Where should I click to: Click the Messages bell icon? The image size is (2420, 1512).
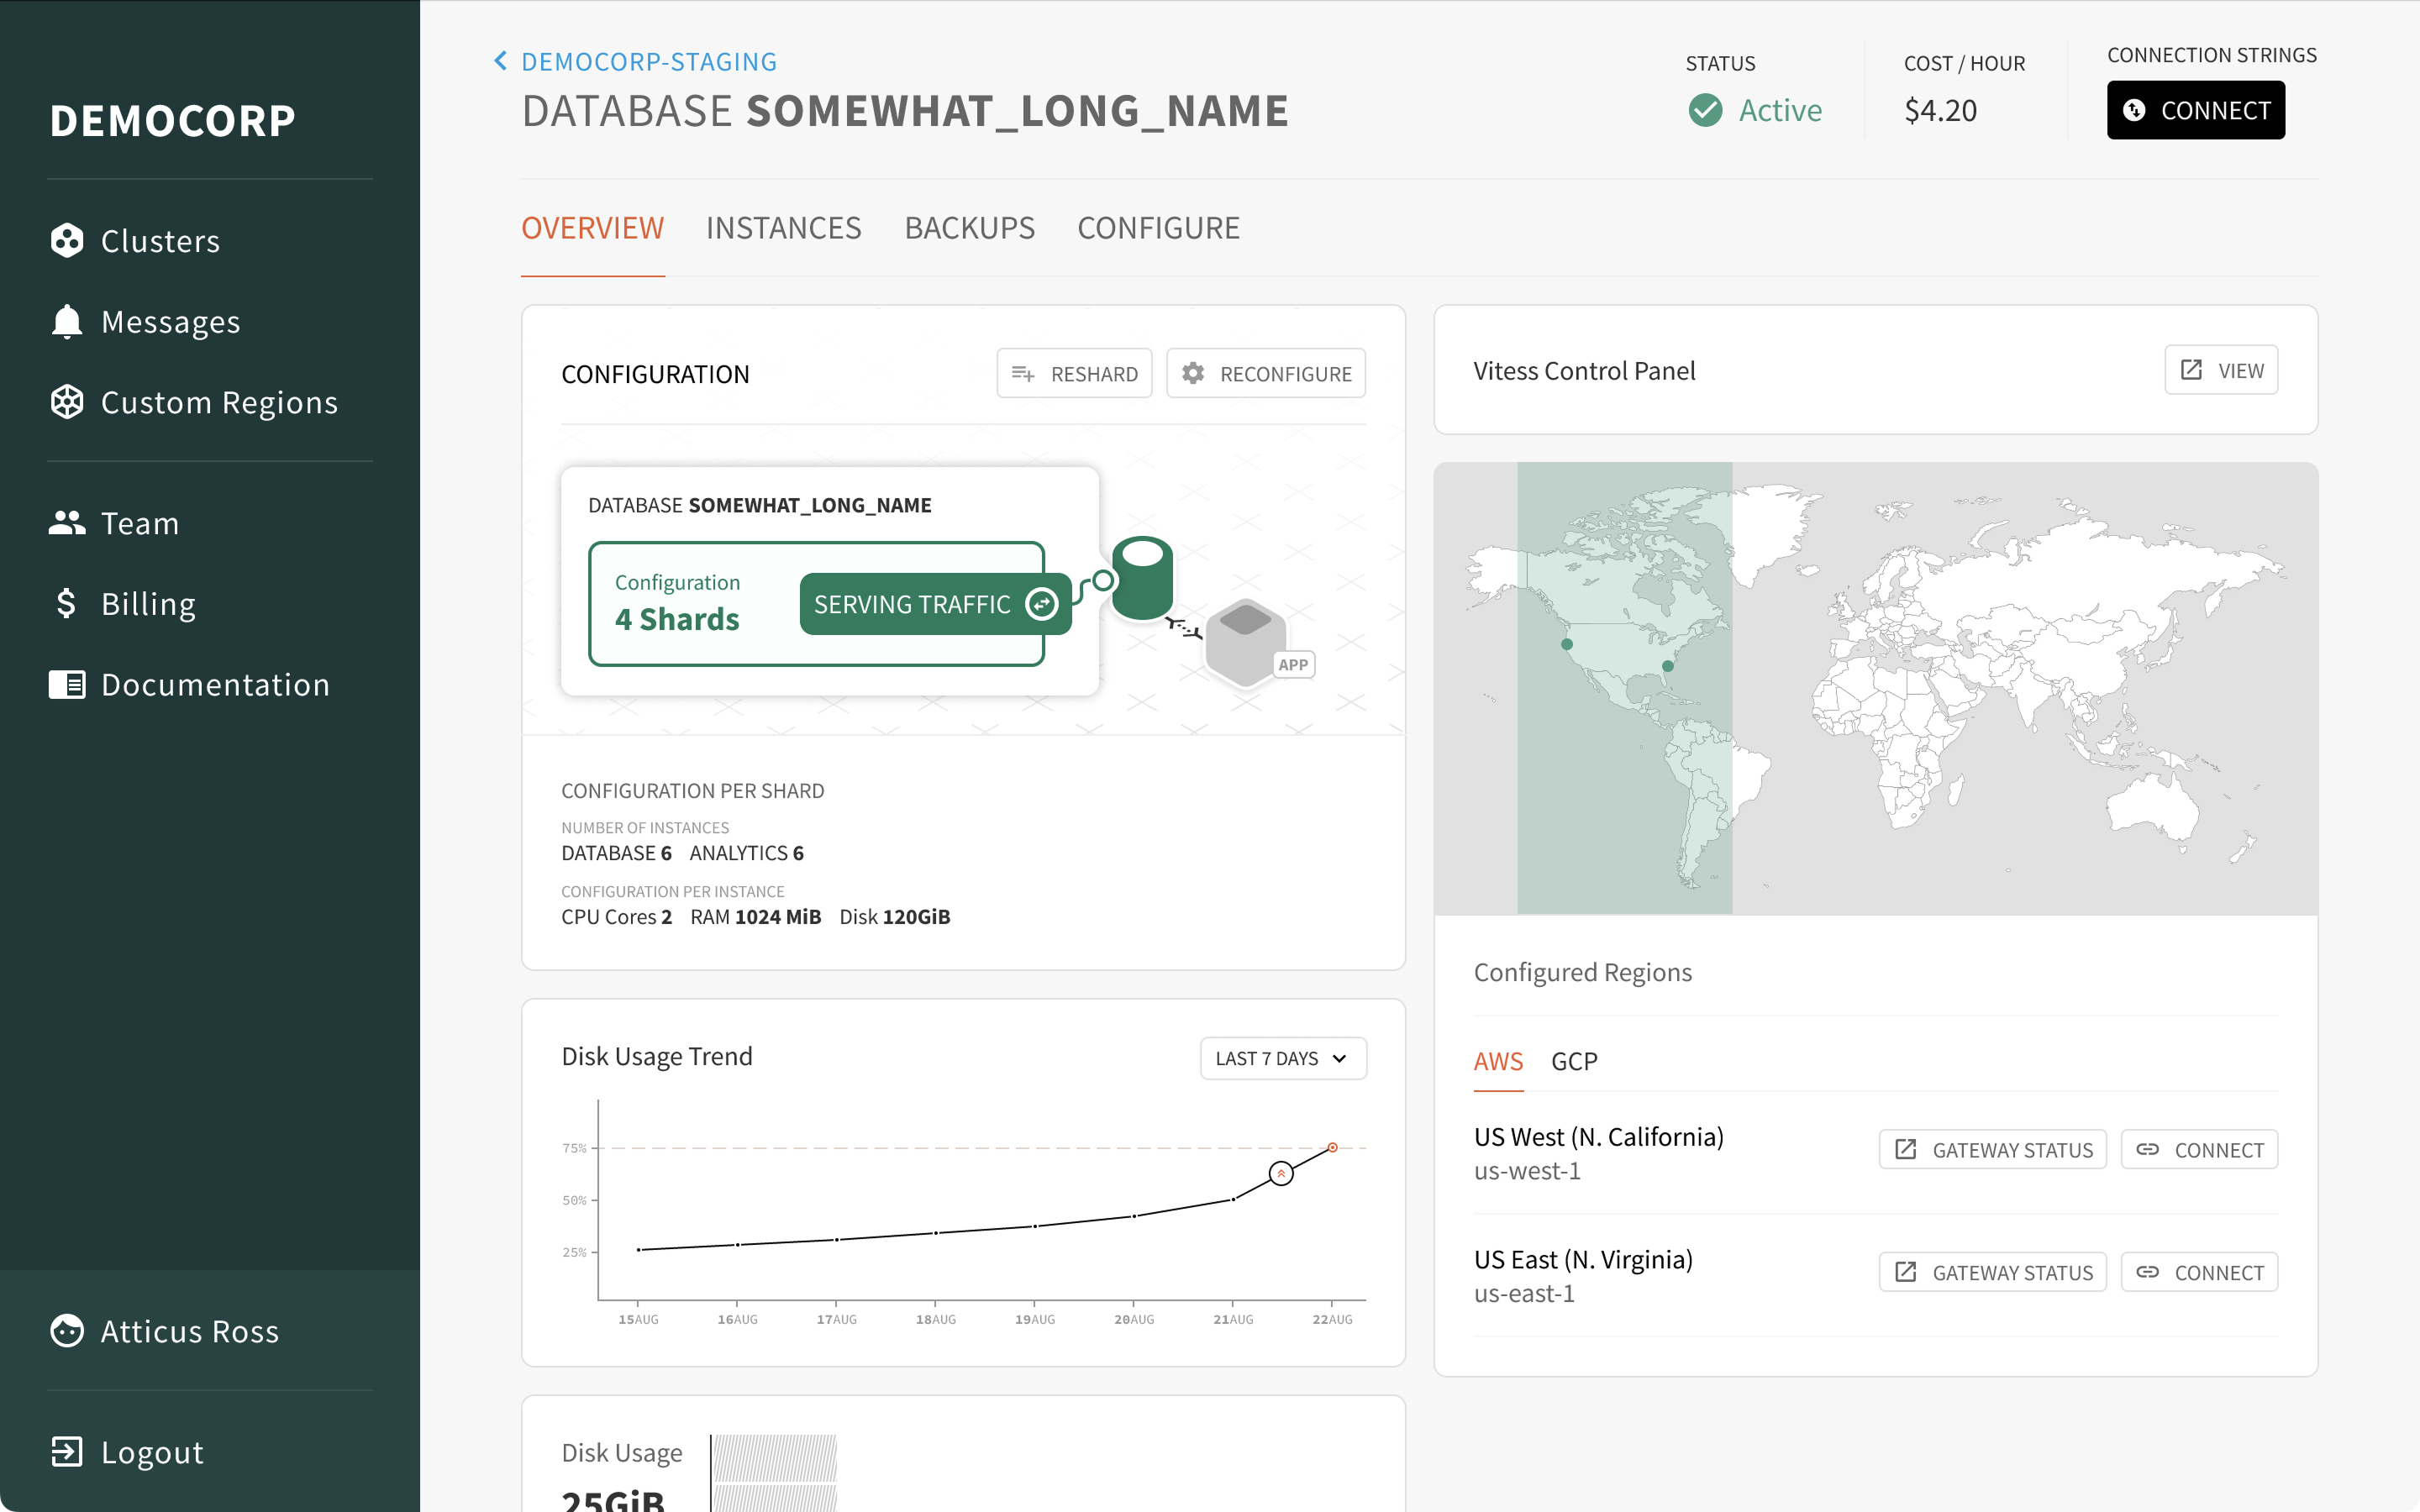point(67,322)
